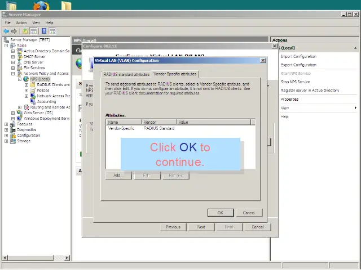Viewport: 361px width, 270px height.
Task: Click right arrow of tree horizontal scrollbar
Action: 67,258
